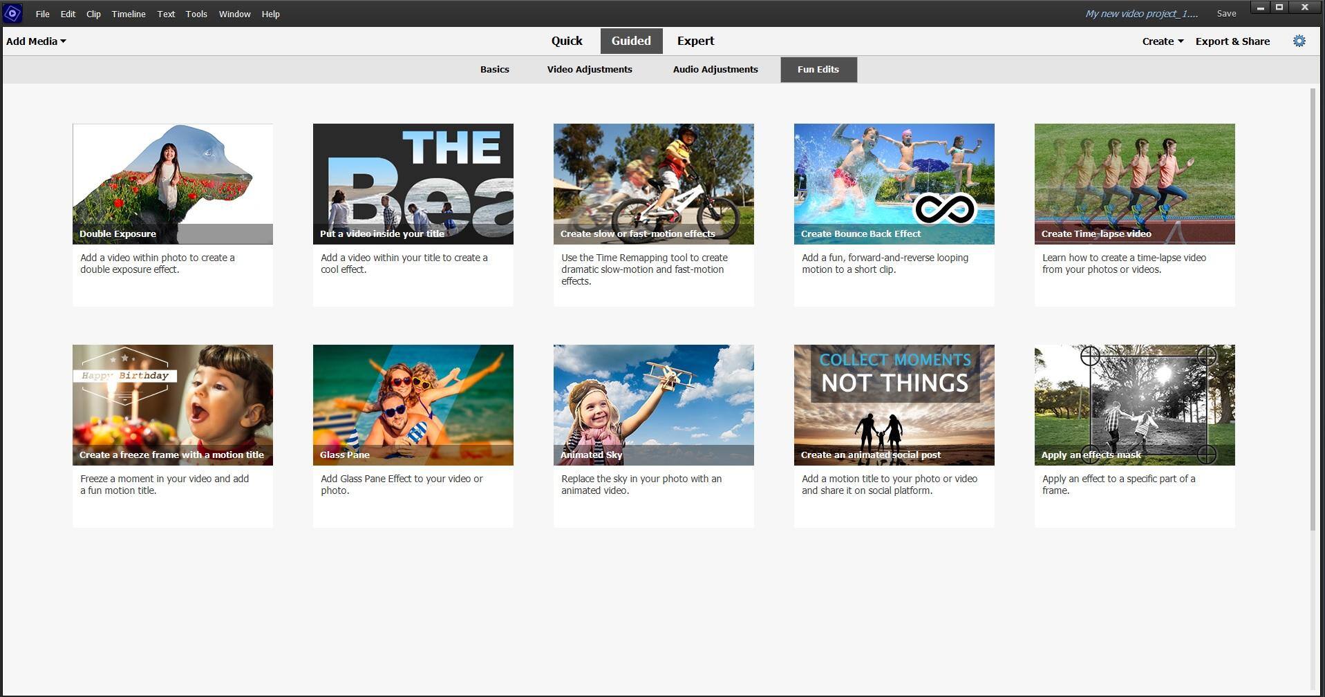Click the vertical scrollbar on the right
Viewport: 1325px width, 697px height.
coord(1313,311)
